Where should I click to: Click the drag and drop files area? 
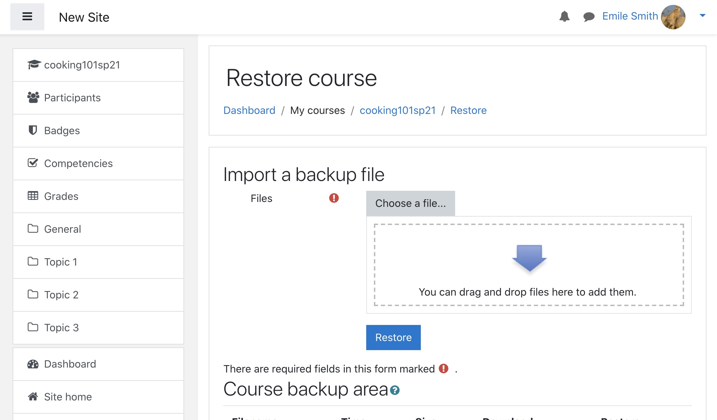coord(528,265)
